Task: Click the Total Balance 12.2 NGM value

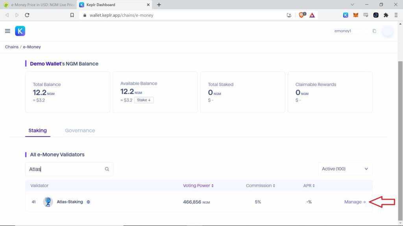Action: pos(43,93)
